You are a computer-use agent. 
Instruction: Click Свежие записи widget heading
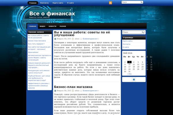click(x=36, y=32)
